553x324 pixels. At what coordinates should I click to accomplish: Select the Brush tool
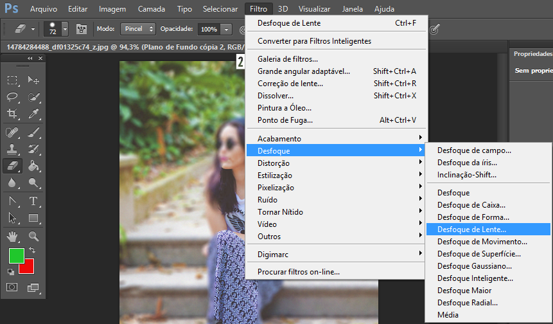pos(33,132)
